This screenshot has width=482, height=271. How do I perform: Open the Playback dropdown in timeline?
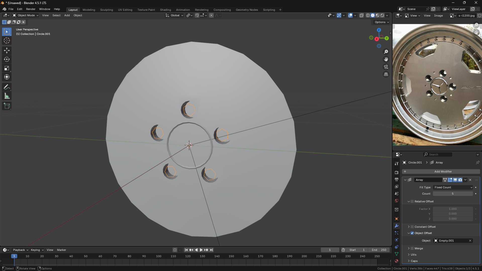20,250
